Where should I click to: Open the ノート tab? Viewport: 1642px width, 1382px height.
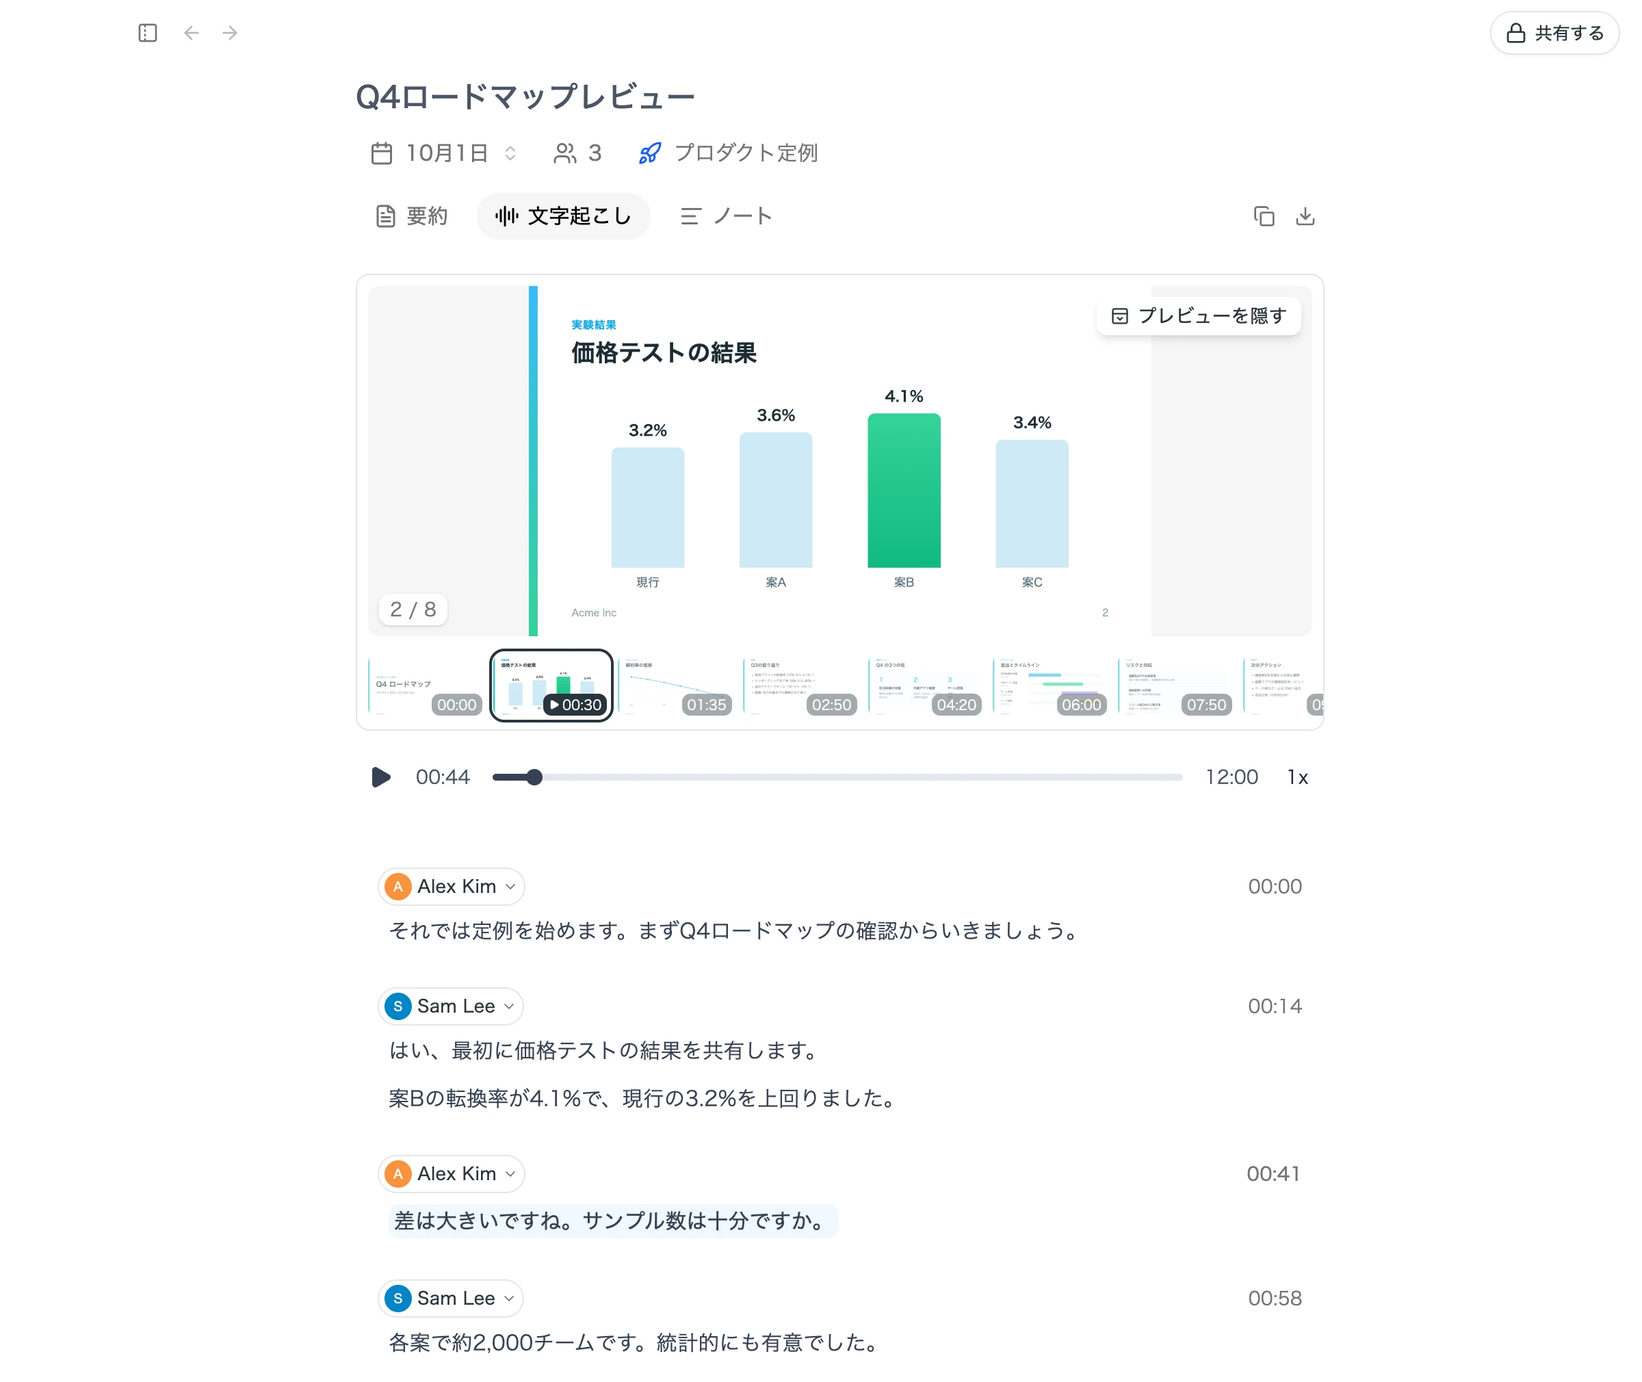(726, 216)
